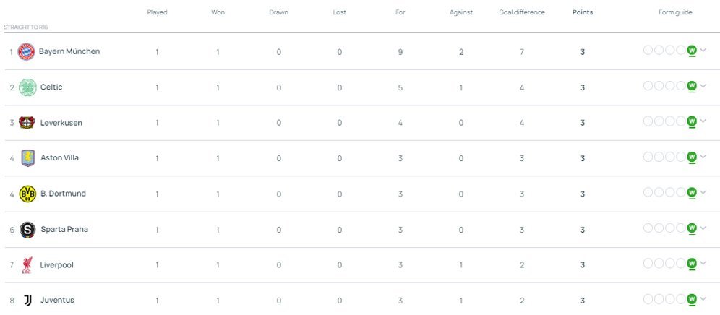Click the Borussia Dortmund club crest
720x315 pixels.
(x=27, y=194)
